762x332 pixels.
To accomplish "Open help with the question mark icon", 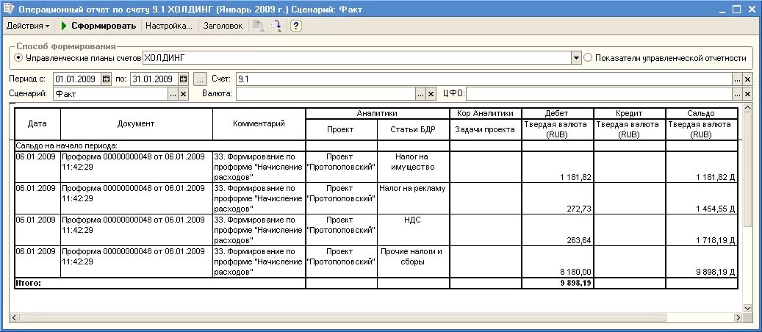I will tap(296, 26).
